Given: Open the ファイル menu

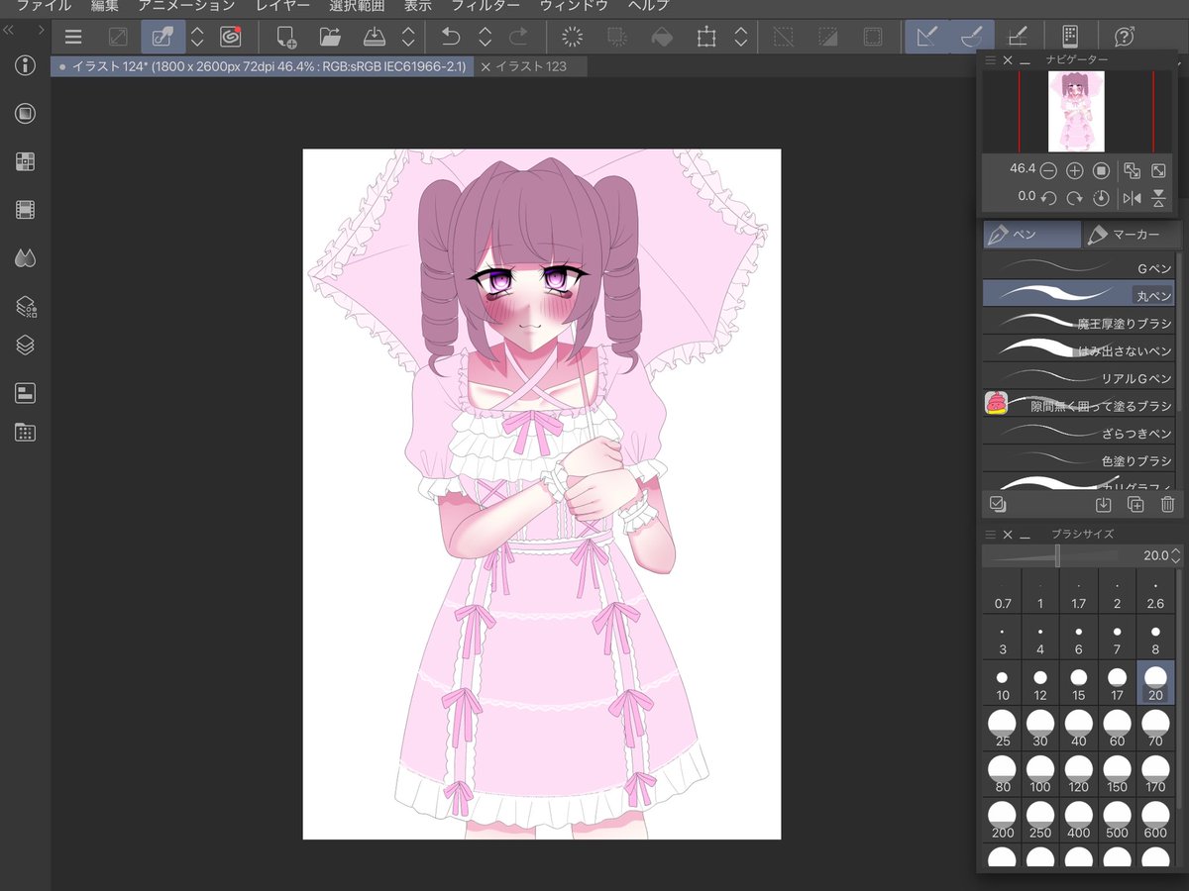Looking at the screenshot, I should tap(44, 5).
